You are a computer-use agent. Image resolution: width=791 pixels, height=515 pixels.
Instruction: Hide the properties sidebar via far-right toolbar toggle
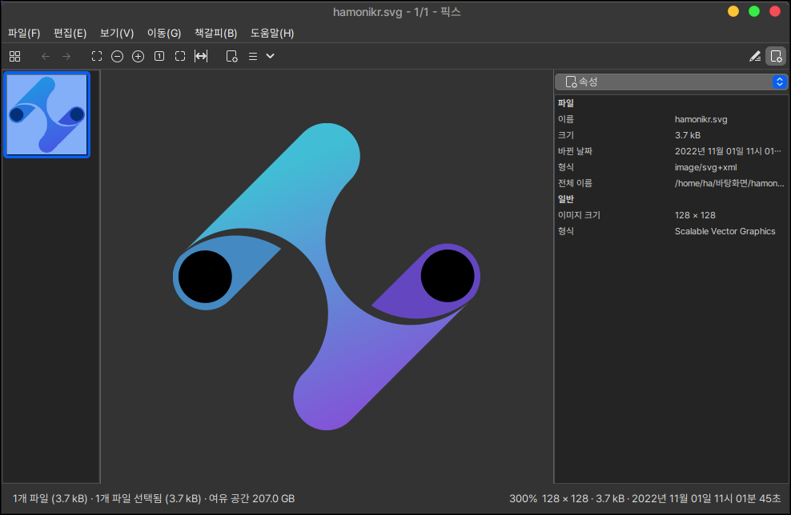tap(775, 56)
